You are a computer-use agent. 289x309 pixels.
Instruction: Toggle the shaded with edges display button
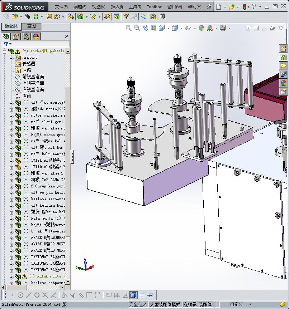tap(133, 295)
